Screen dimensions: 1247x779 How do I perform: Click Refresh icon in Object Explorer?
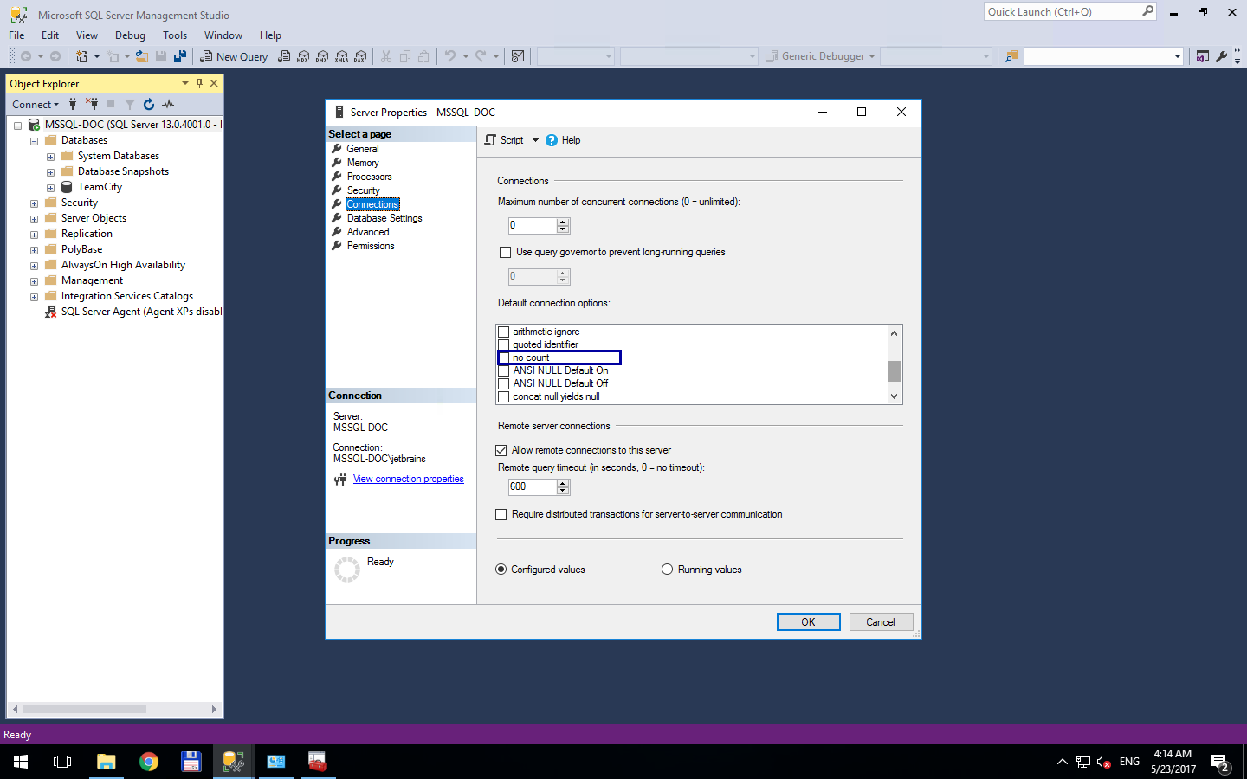click(x=149, y=104)
